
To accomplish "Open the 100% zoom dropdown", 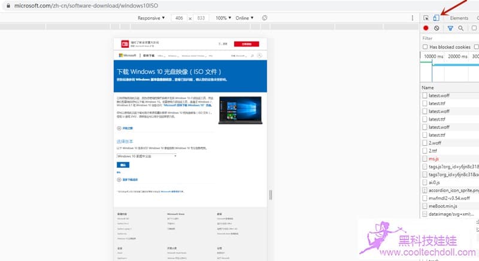I will 223,18.
